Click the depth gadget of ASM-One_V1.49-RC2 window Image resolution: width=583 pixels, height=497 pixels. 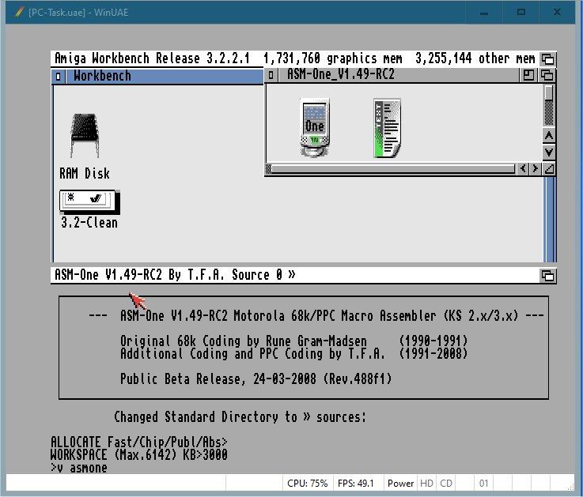(x=547, y=75)
